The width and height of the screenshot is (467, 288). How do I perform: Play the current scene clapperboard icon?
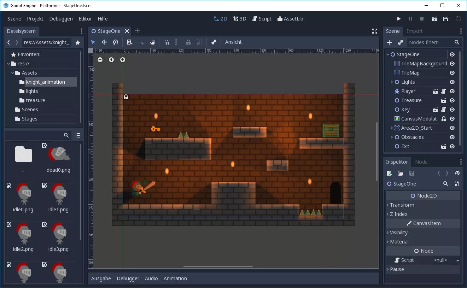[434, 19]
